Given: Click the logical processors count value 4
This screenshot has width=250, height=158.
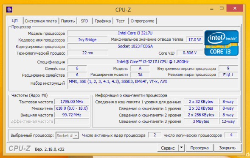Looking at the screenshot, I should (231, 135).
